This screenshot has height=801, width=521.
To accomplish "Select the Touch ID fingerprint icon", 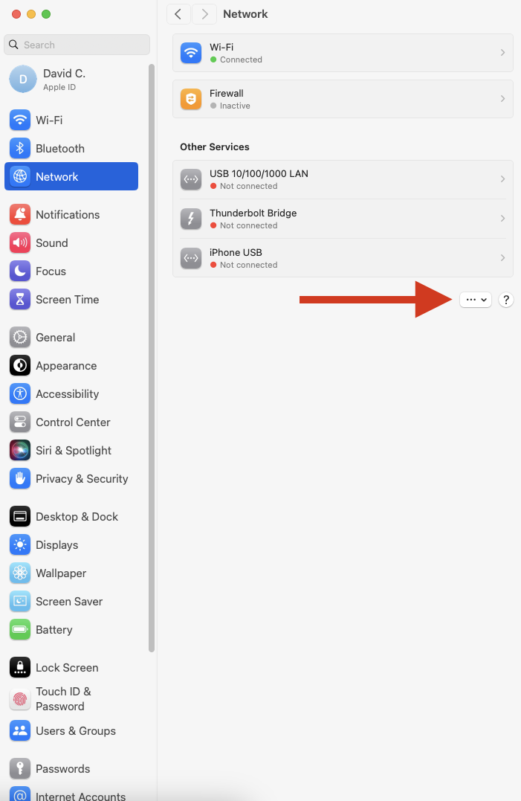I will [20, 699].
